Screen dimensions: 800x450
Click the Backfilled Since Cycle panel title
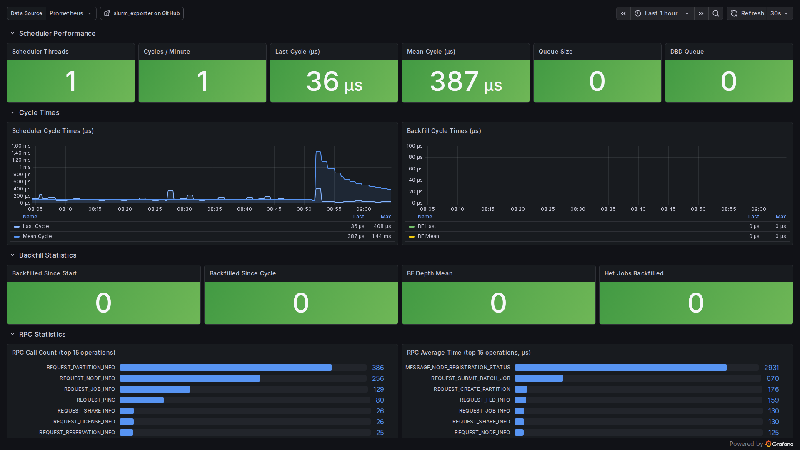coord(243,273)
